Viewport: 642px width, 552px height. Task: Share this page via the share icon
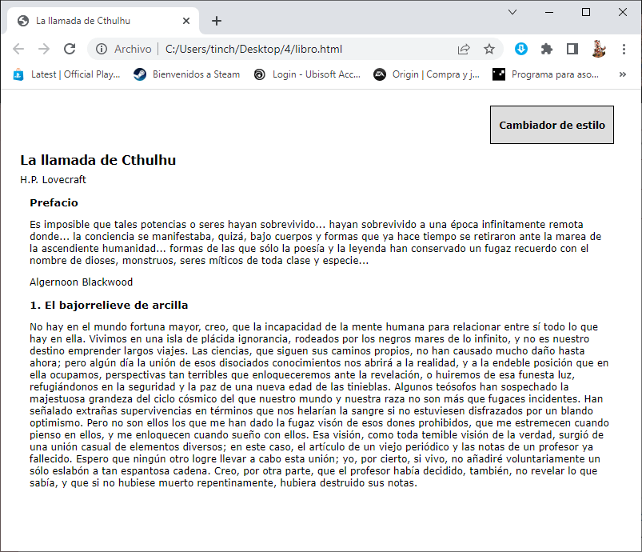[x=464, y=49]
